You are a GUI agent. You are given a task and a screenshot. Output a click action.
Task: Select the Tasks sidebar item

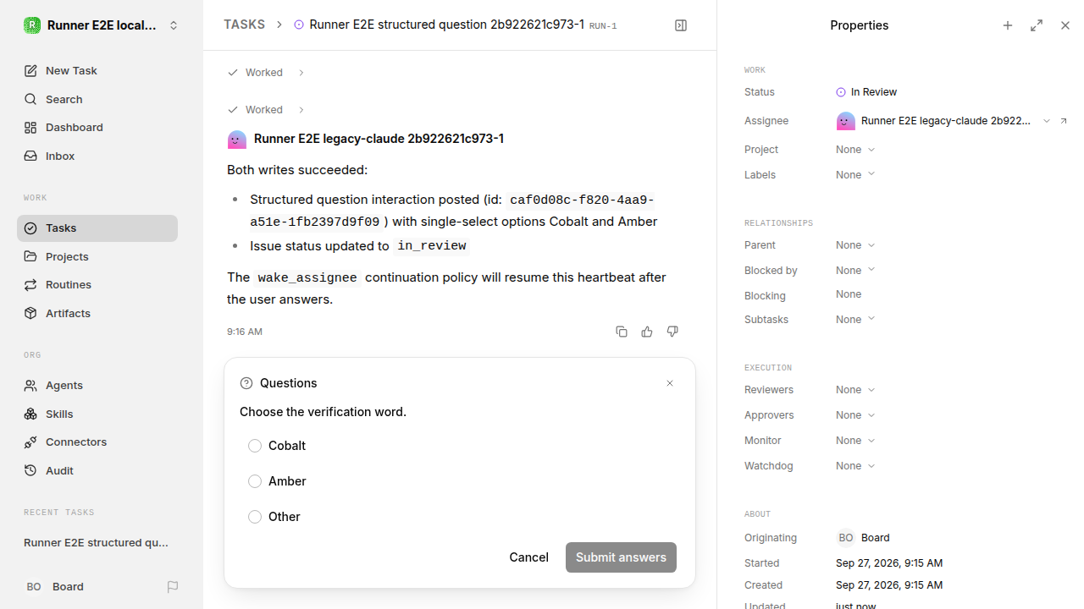(97, 228)
